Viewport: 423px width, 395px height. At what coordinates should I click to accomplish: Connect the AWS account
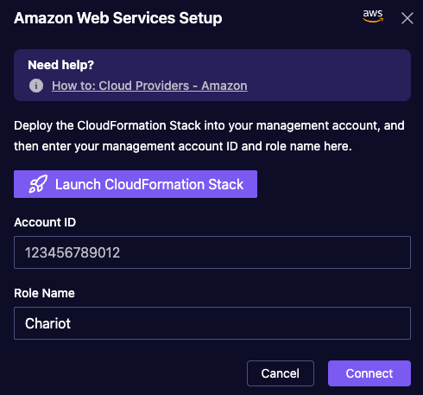[x=369, y=373]
